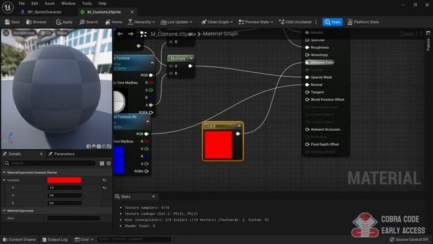Click the Details search field
This screenshot has width=433, height=244.
pyautogui.click(x=49, y=163)
